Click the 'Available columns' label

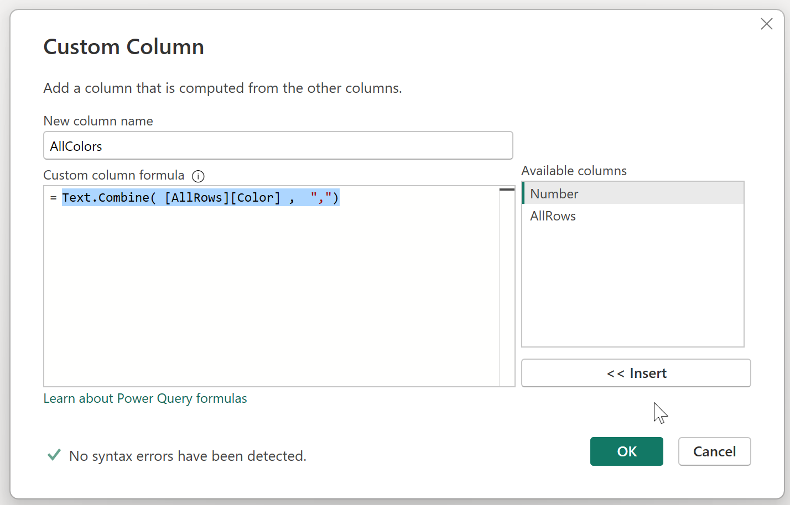[x=574, y=171]
